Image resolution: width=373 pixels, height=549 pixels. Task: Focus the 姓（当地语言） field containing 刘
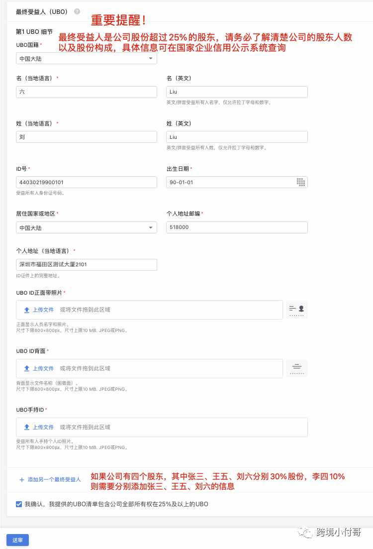coord(87,137)
